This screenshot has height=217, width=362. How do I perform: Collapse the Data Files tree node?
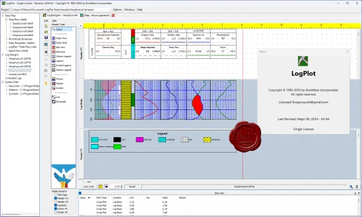(x=3, y=16)
